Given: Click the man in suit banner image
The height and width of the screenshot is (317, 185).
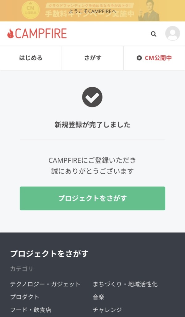Looking at the screenshot, I should tap(149, 11).
